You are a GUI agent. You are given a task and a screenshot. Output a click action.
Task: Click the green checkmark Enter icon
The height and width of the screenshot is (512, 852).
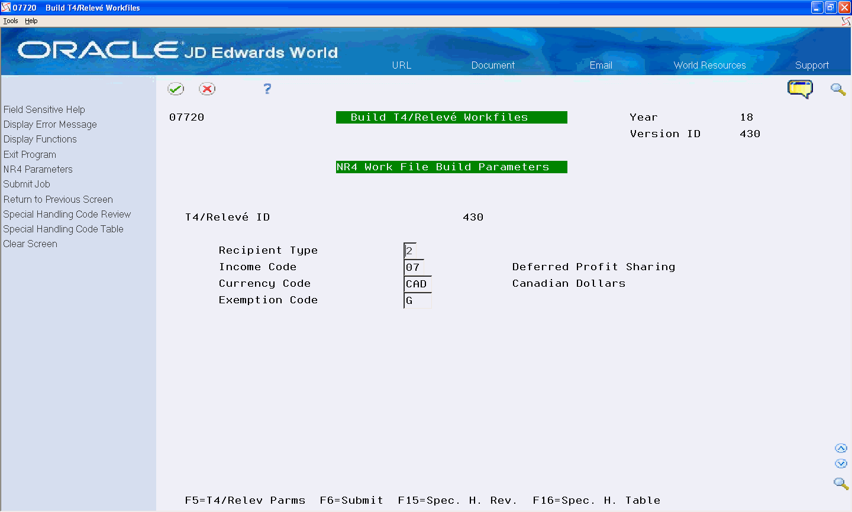[x=176, y=89]
